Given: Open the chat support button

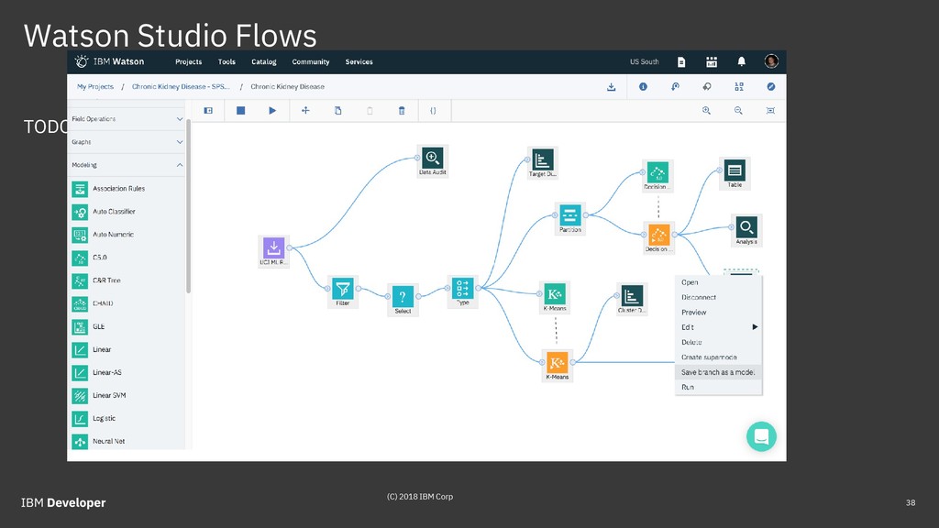Looking at the screenshot, I should click(x=761, y=437).
